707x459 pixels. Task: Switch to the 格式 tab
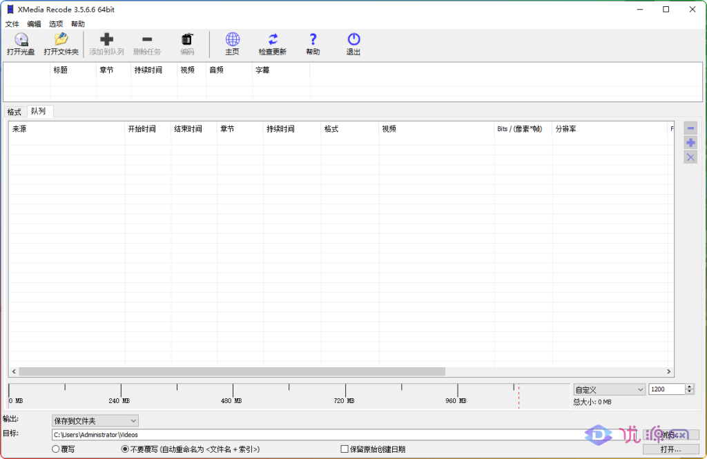(14, 112)
